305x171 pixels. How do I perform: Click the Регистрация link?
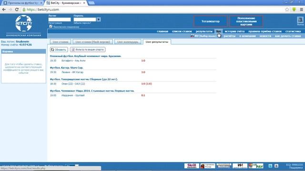55,23
